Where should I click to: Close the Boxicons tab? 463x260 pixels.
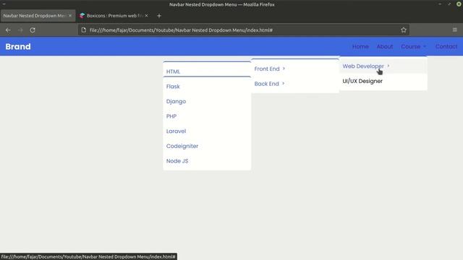click(x=146, y=16)
